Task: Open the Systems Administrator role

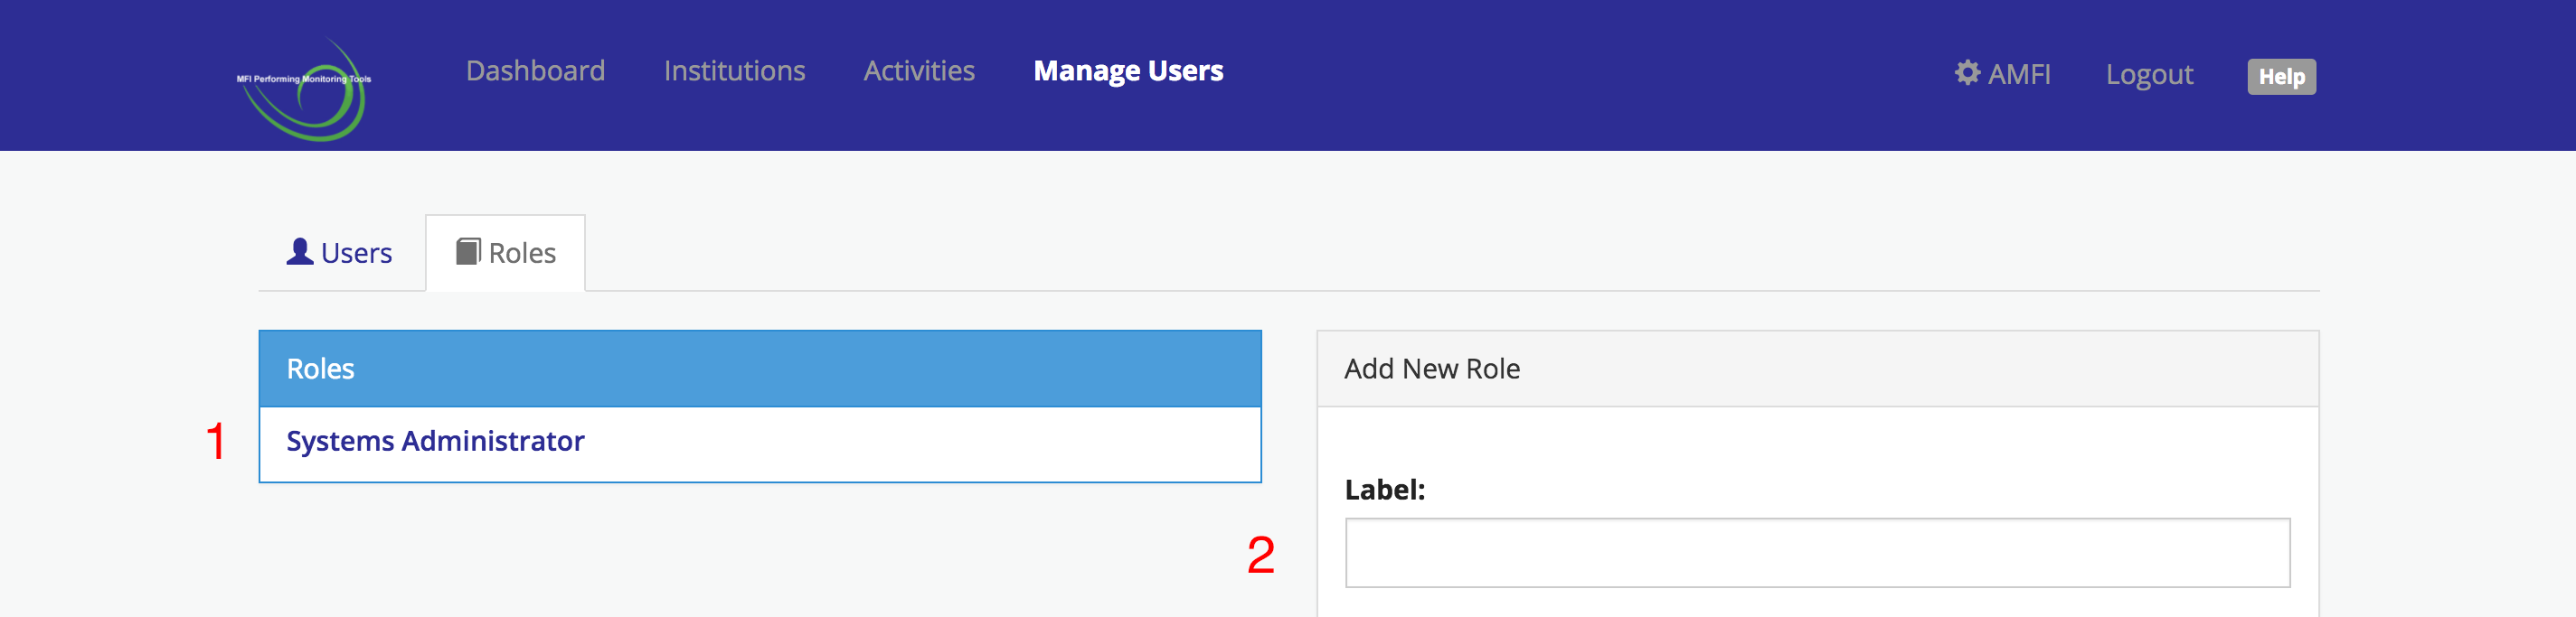Action: pos(435,441)
